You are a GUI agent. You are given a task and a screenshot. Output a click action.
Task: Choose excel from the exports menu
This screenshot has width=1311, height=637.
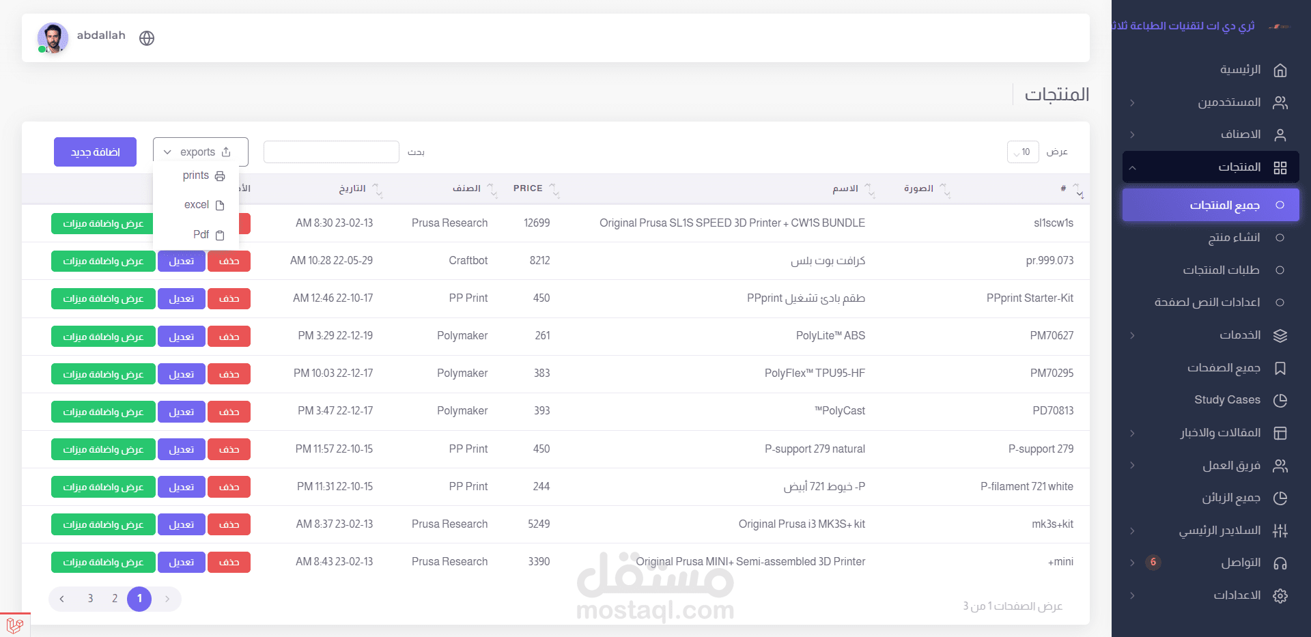tap(197, 205)
